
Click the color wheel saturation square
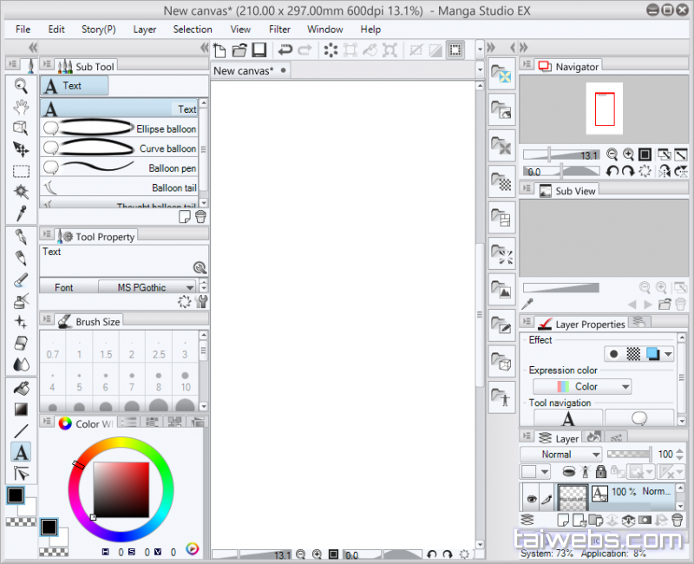[x=121, y=489]
